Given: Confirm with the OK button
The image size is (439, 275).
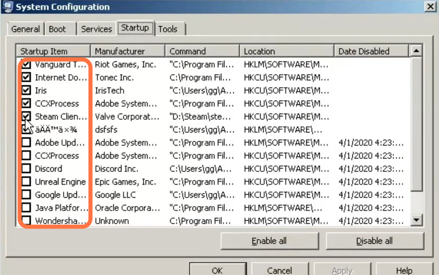Looking at the screenshot, I should pos(218,269).
